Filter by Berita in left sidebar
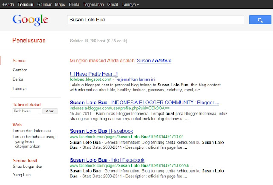Screen dimensions: 273x185 tap(18, 79)
